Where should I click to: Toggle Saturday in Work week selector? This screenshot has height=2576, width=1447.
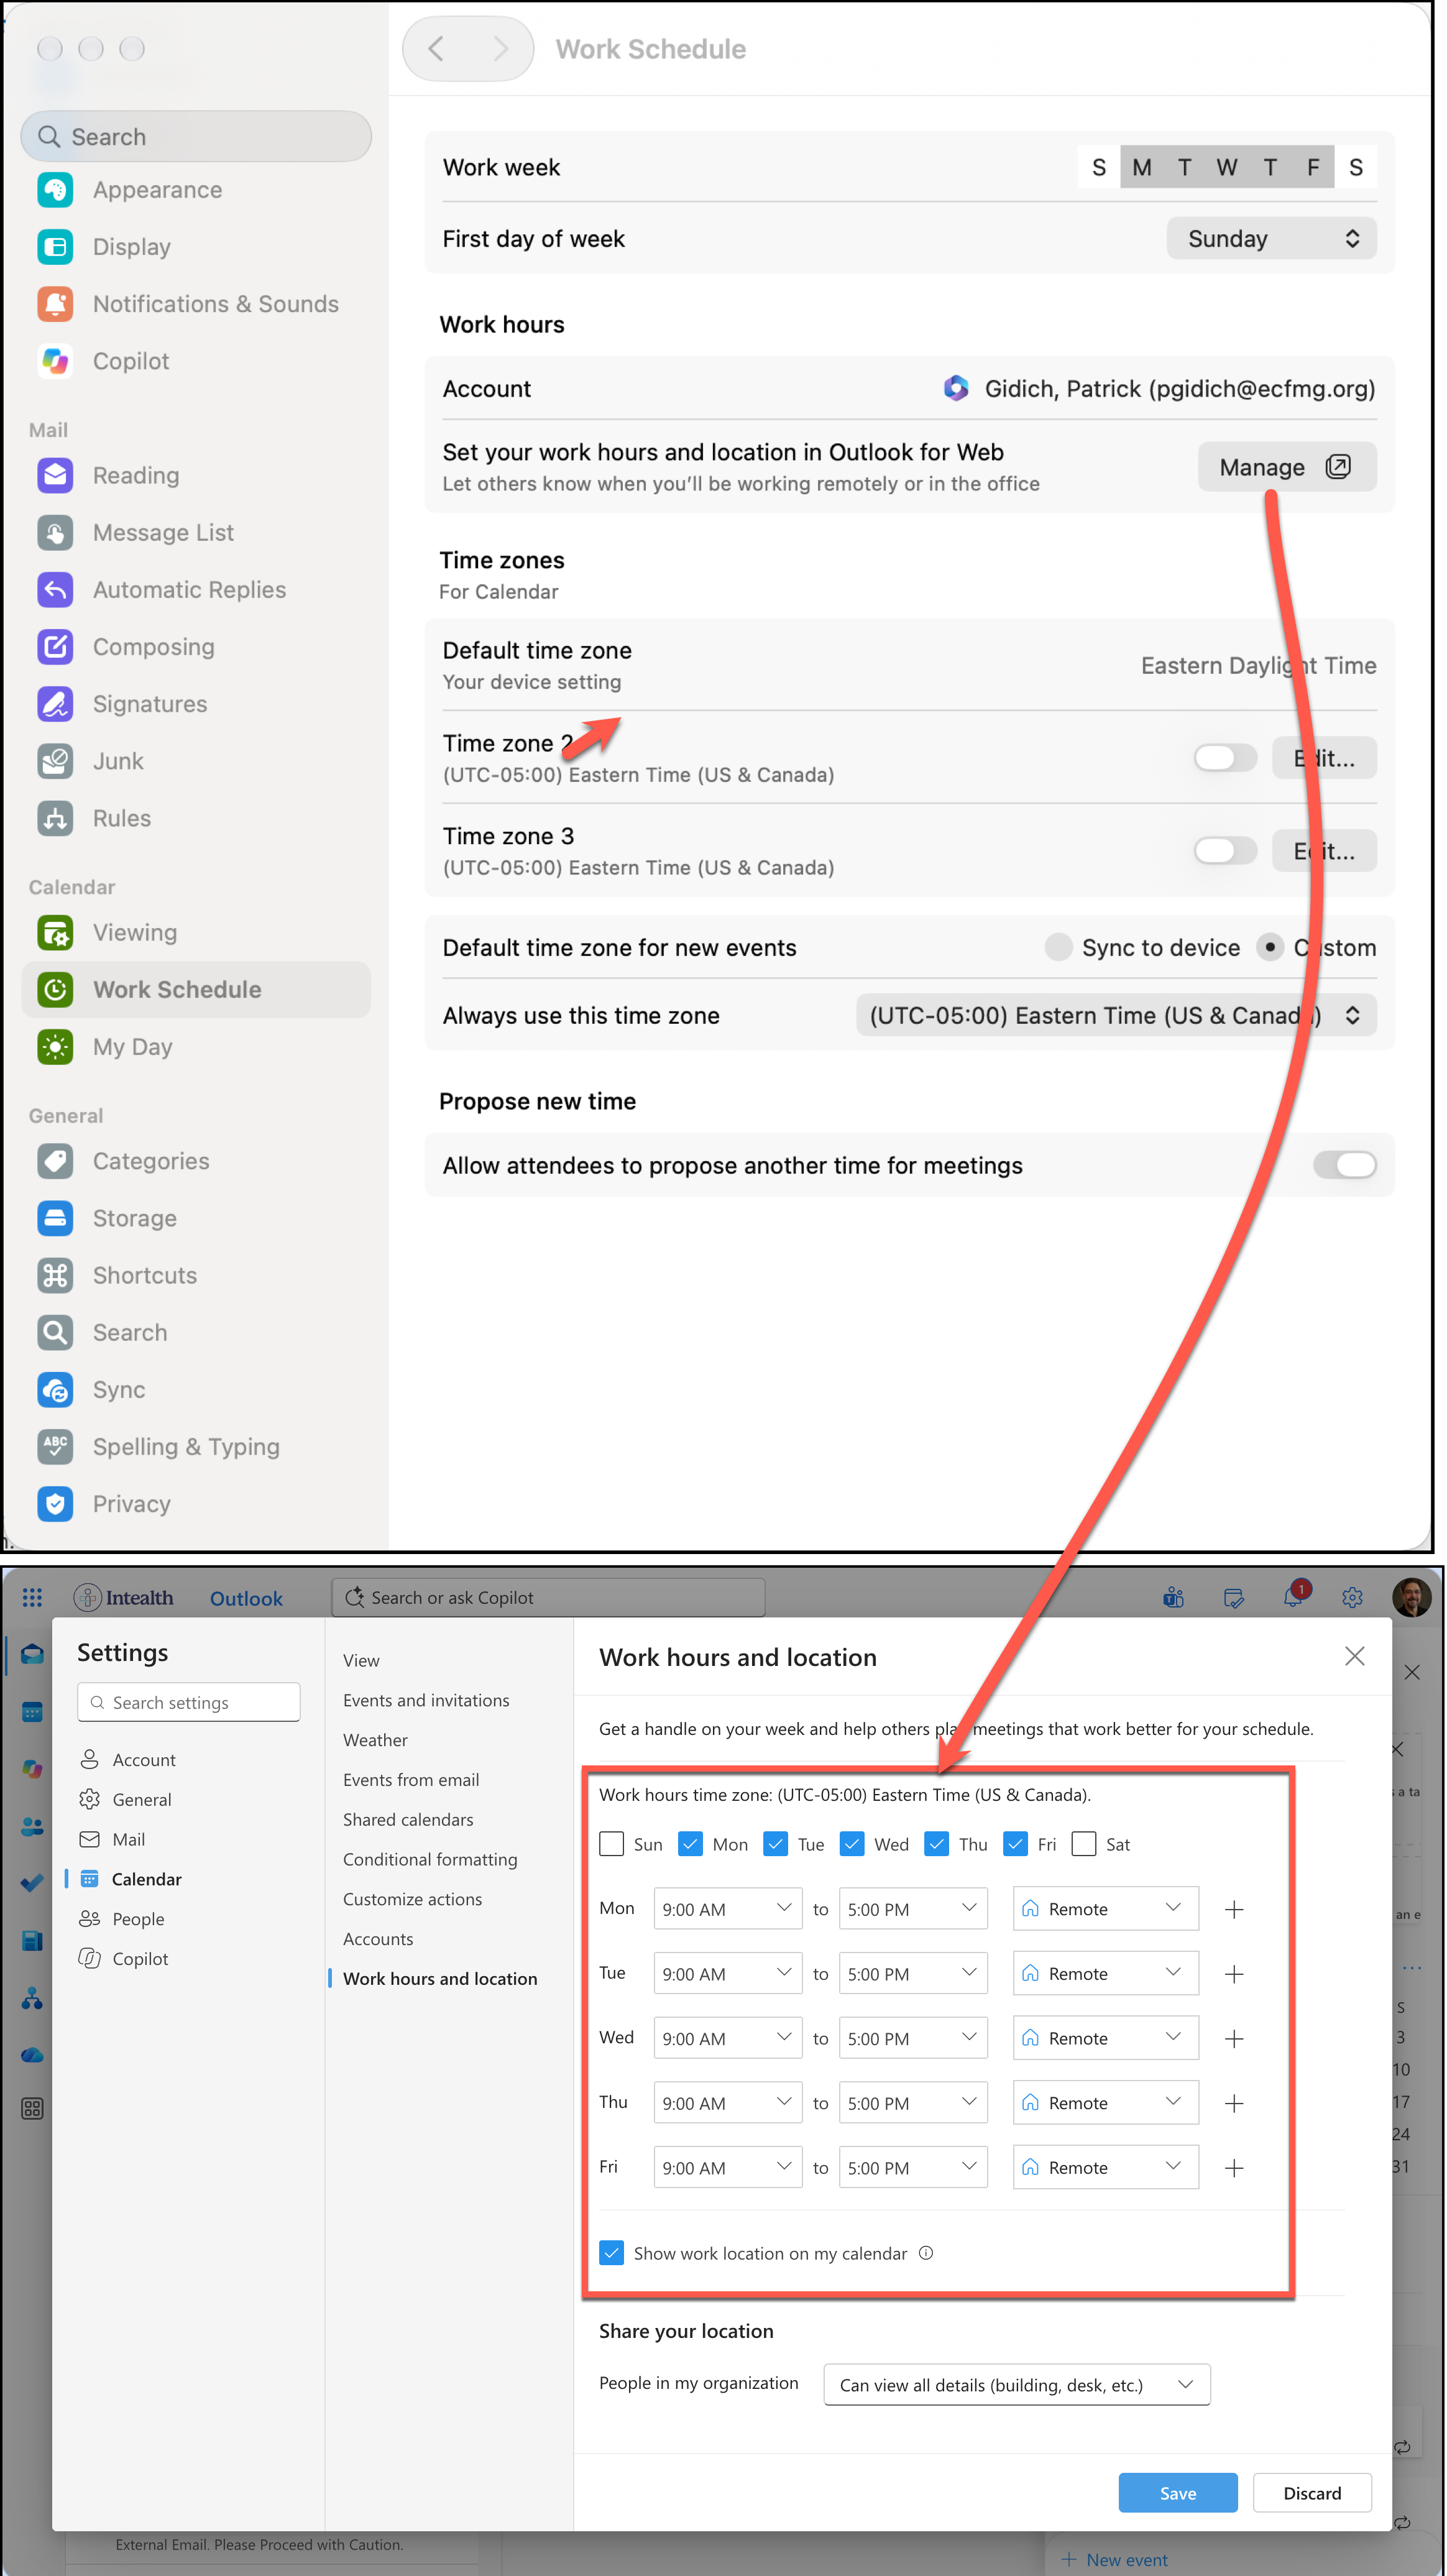click(x=1355, y=167)
